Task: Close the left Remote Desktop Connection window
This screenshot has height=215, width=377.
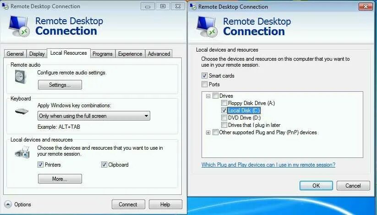Action: 178,6
